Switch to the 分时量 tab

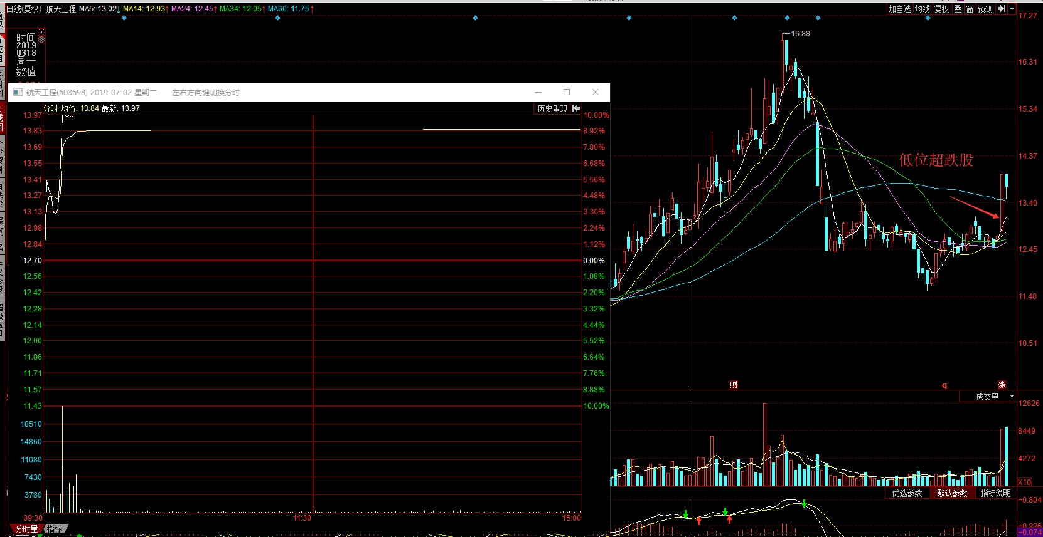(x=26, y=529)
